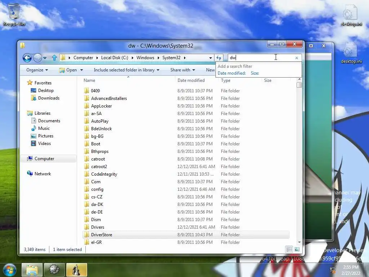The height and width of the screenshot is (277, 369).
Task: Select the catroot folder icon
Action: pyautogui.click(x=86, y=159)
